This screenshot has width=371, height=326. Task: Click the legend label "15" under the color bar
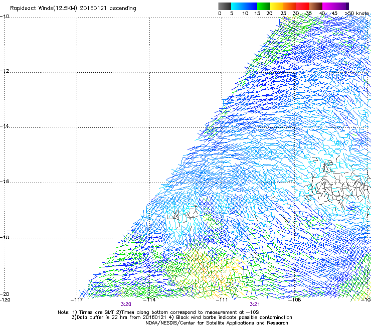tap(257, 13)
